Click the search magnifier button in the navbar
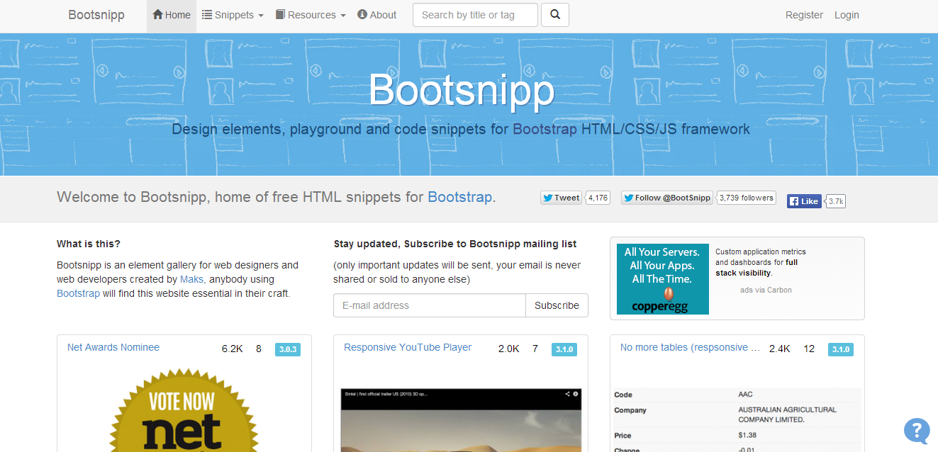938x452 pixels. (x=555, y=15)
